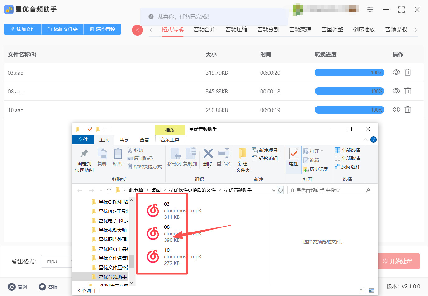428x296 pixels.
Task: Switch to the Explorer 共享 ribbon tab
Action: point(124,140)
